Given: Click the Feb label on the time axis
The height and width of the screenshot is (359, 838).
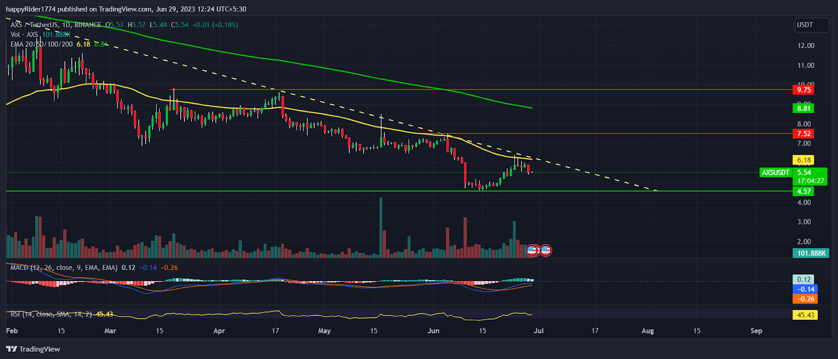Looking at the screenshot, I should click(12, 331).
